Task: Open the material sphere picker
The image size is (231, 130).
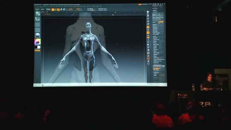Action: click(x=38, y=35)
